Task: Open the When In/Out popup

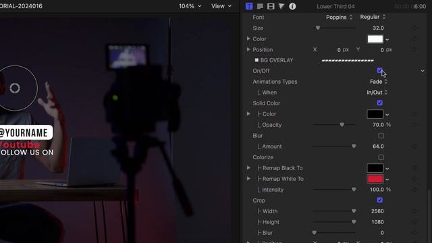Action: point(377,92)
